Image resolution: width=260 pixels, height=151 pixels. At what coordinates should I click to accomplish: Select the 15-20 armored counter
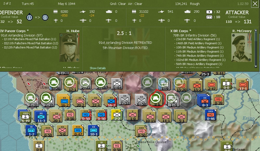[180, 85]
